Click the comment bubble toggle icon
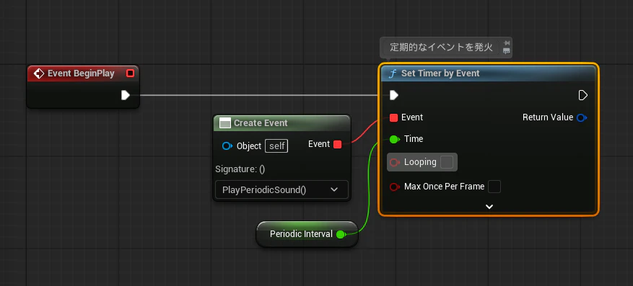Image resolution: width=633 pixels, height=286 pixels. (506, 51)
